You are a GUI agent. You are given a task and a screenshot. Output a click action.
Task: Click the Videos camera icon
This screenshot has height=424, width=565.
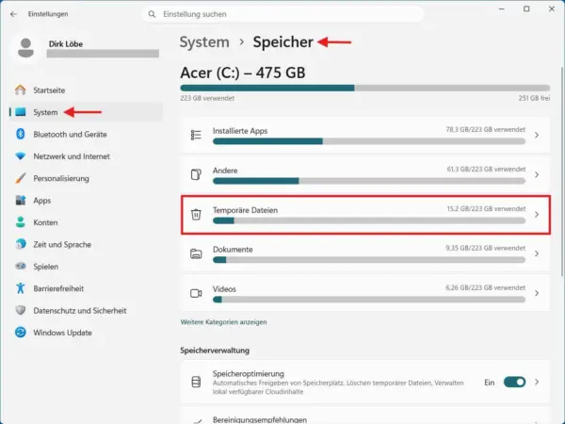196,293
